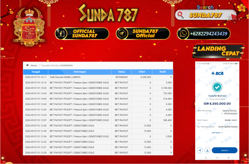
Task: Click the SUNDA 787 dragon crest logo
Action: (x=29, y=27)
